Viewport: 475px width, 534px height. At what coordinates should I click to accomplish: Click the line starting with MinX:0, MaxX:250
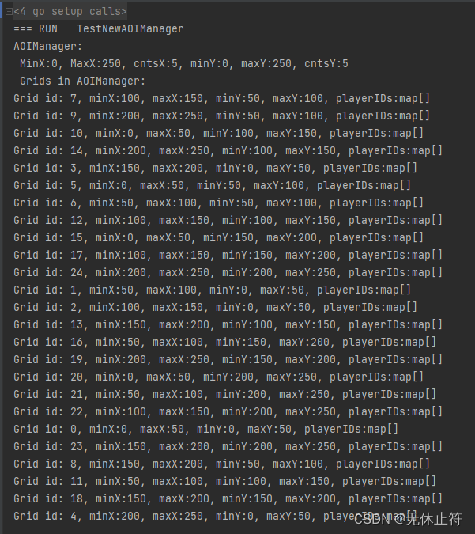(x=183, y=64)
